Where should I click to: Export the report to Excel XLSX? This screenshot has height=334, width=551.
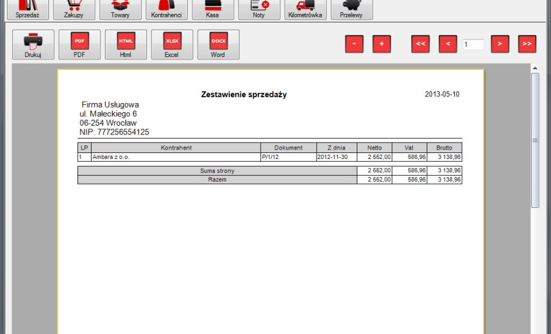(172, 45)
